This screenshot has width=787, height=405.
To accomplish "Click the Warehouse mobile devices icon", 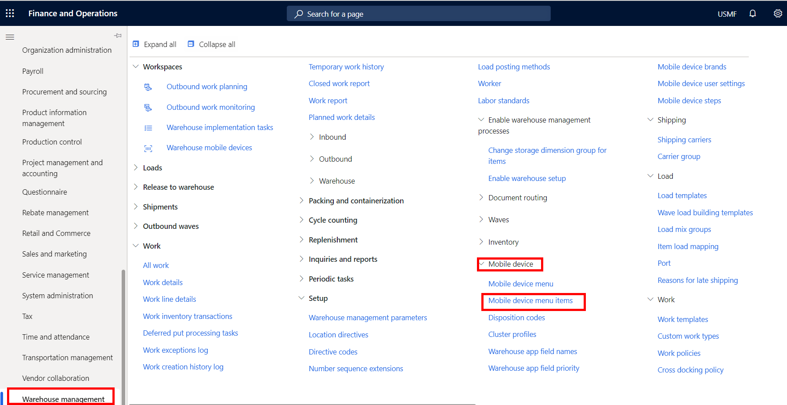I will (x=148, y=148).
